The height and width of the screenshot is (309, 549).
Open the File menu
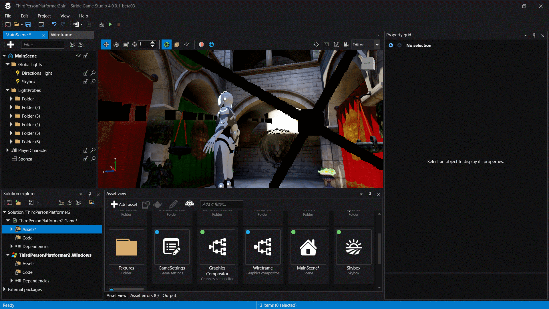[x=8, y=16]
